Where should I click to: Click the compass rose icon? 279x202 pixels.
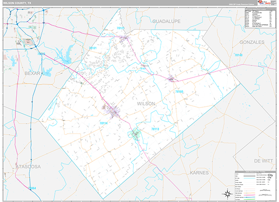227,194
